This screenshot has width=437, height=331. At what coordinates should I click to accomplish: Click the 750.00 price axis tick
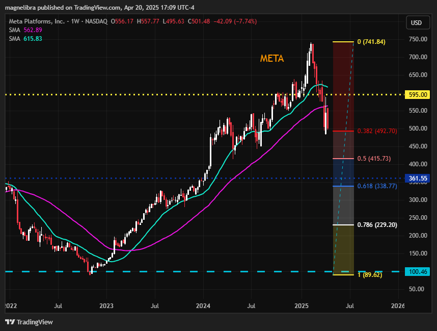pyautogui.click(x=418, y=39)
